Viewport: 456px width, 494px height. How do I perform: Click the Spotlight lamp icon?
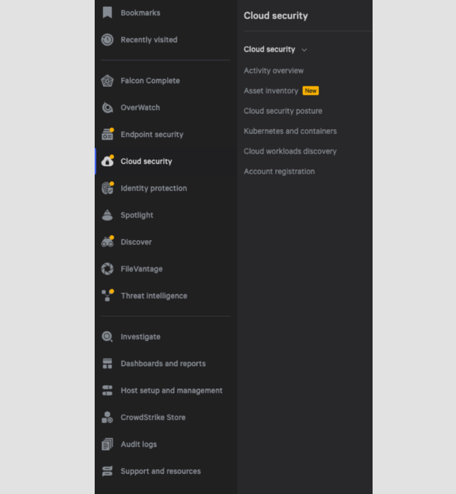[x=107, y=215]
